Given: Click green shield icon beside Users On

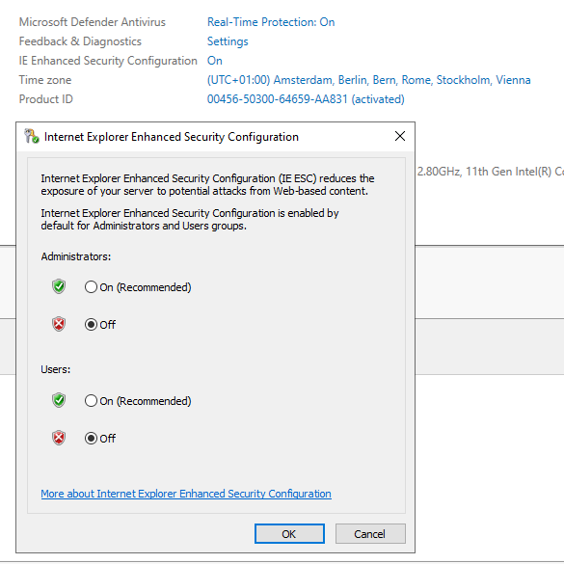Looking at the screenshot, I should 59,400.
